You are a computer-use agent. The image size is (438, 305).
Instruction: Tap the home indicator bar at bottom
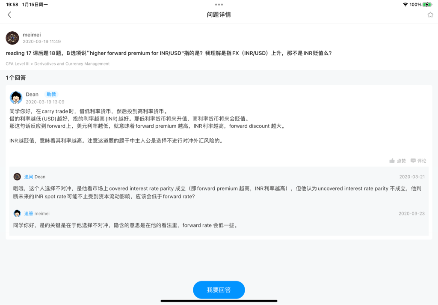click(219, 301)
